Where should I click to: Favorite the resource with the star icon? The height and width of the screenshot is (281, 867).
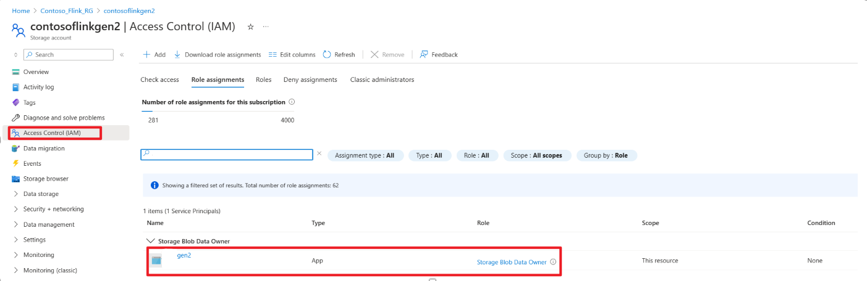pos(250,26)
